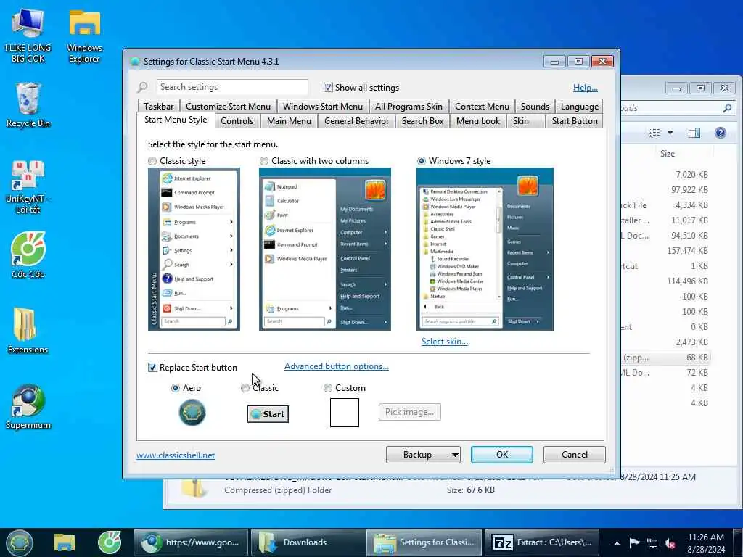Click the Windows 7 style preview thumbnail

click(485, 249)
